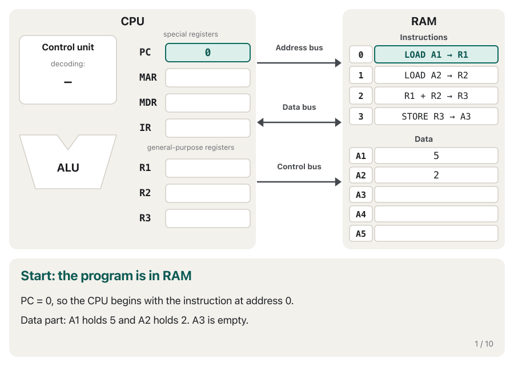The height and width of the screenshot is (366, 514).
Task: Select the empty MDR register box
Action: point(208,103)
